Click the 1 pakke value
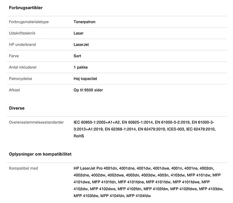This screenshot has height=203, width=233. 81,67
